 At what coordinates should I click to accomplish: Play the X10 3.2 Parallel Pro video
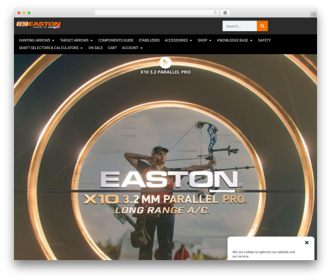(165, 63)
